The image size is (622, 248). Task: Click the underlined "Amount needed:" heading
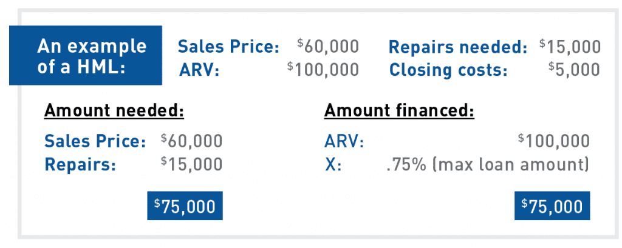pos(114,112)
